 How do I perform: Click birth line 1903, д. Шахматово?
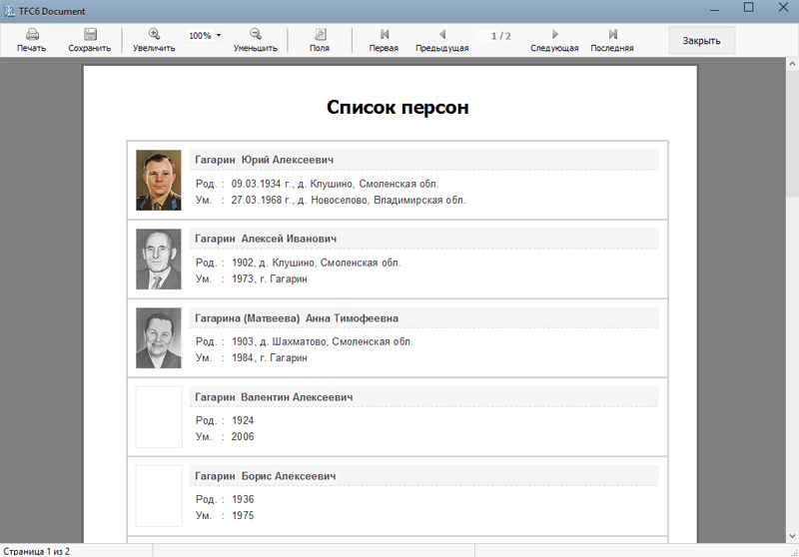point(322,341)
